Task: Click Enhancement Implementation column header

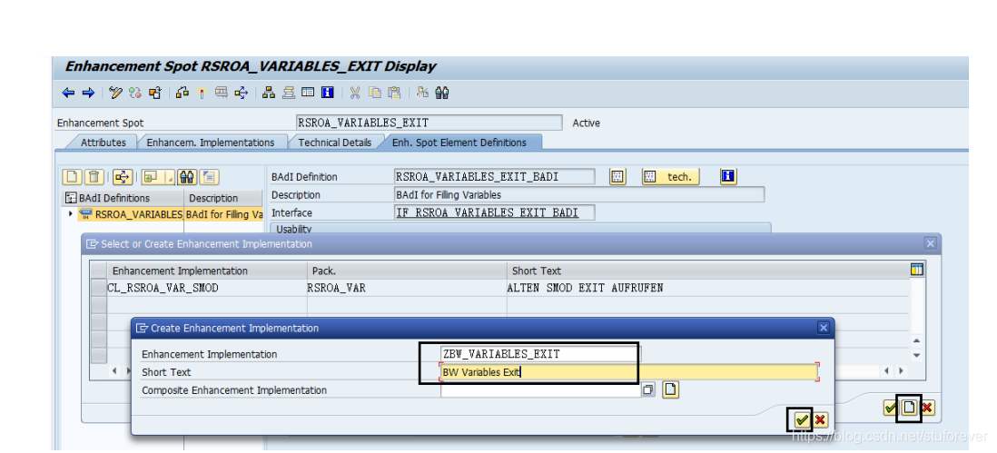Action: pyautogui.click(x=207, y=271)
